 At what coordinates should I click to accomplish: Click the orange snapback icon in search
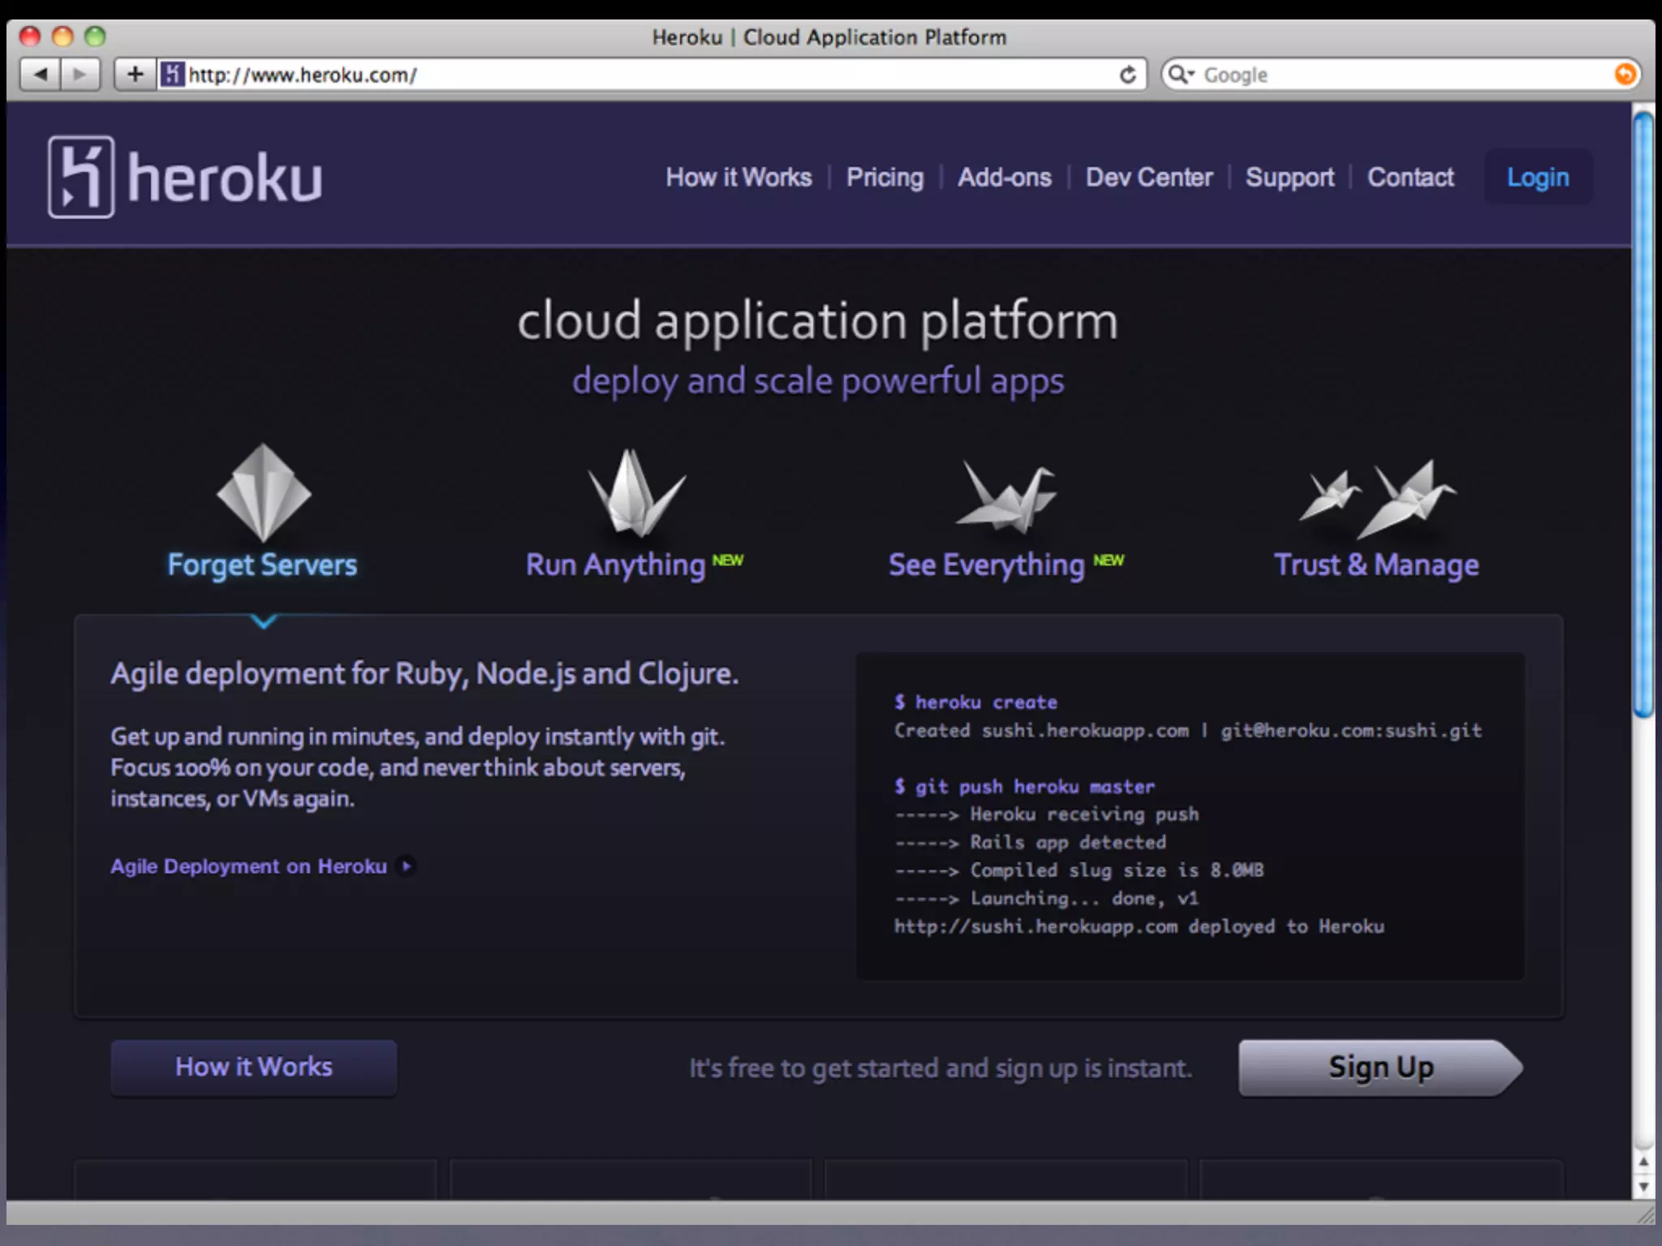[x=1625, y=75]
